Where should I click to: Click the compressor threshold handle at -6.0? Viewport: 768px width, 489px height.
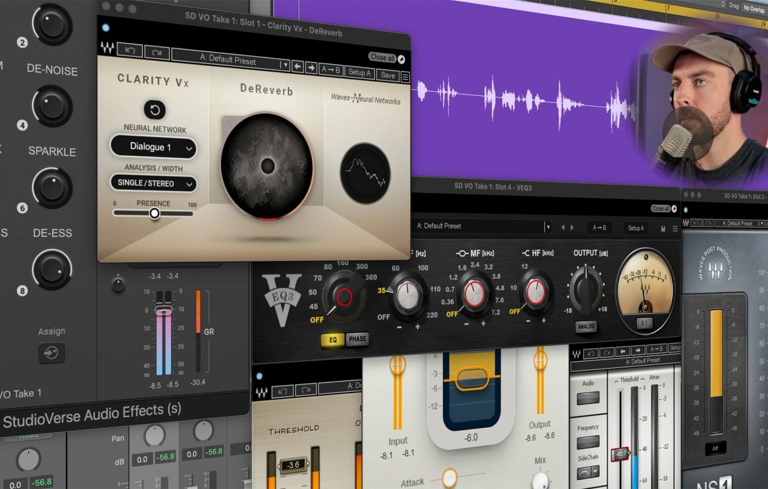[x=471, y=379]
